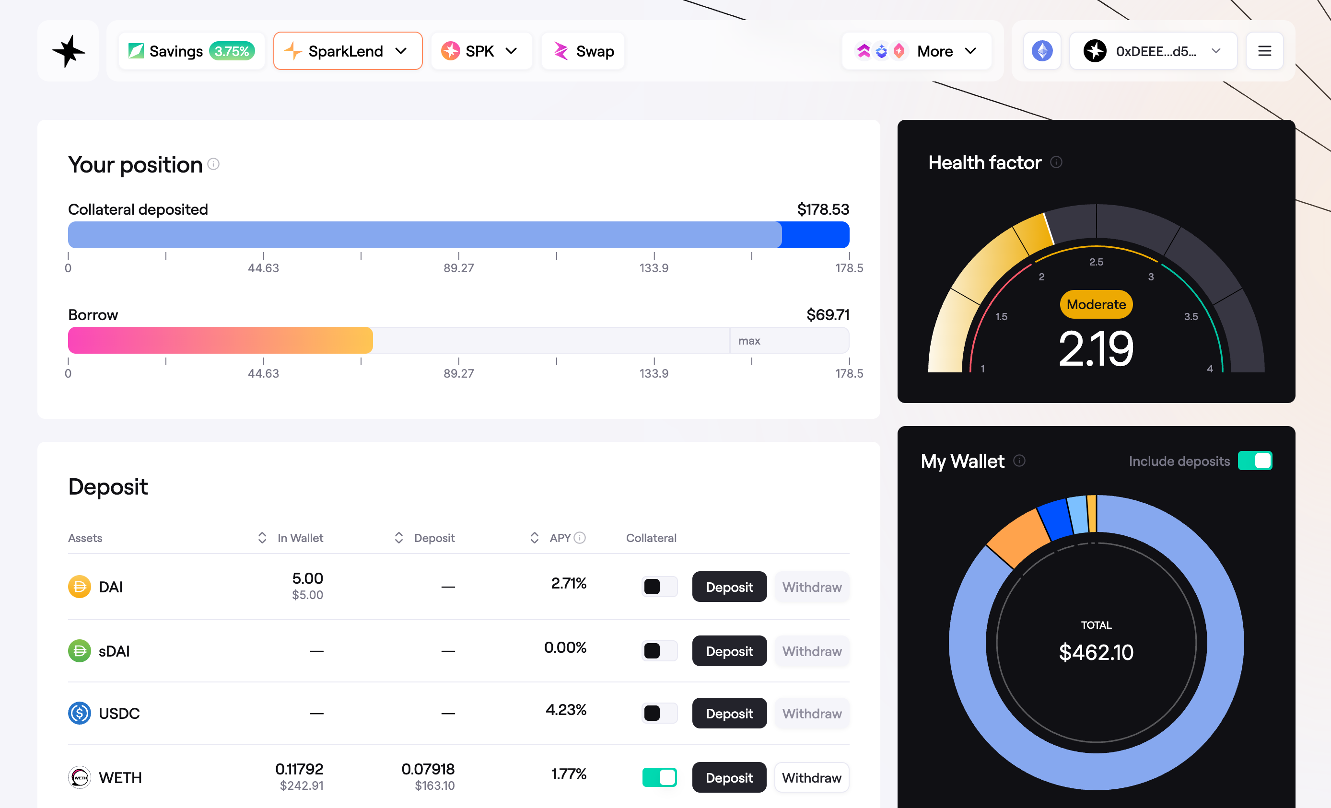Click the Deposit button for USDC
Viewport: 1331px width, 808px height.
pos(729,714)
